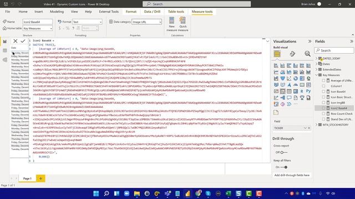Collapse the formula bar with its chevron
The width and height of the screenshot is (355, 199).
[x=267, y=41]
